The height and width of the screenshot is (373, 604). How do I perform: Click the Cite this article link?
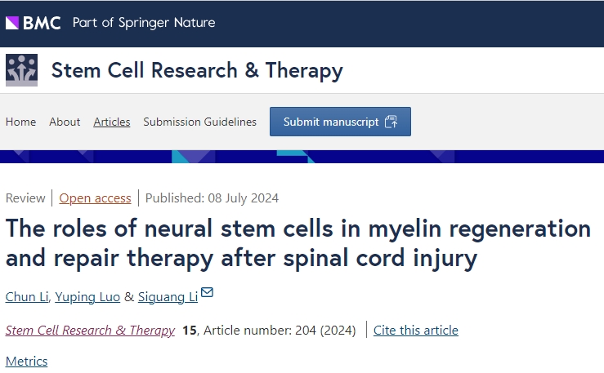(416, 330)
